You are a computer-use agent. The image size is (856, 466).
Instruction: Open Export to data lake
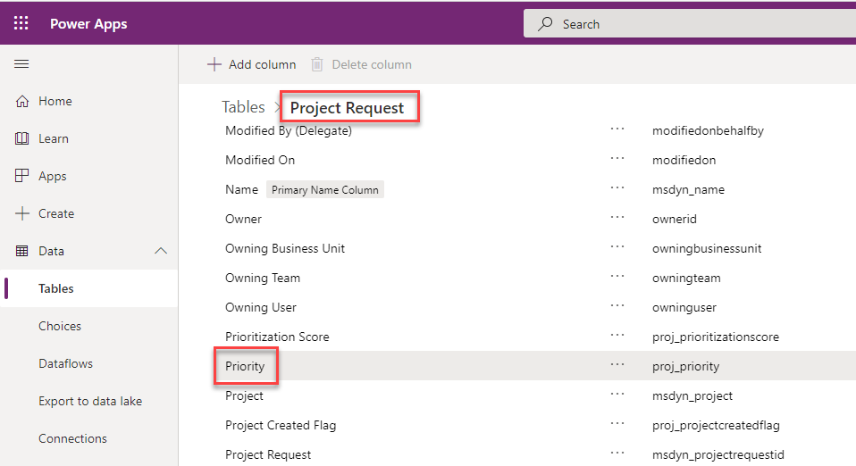pyautogui.click(x=90, y=402)
